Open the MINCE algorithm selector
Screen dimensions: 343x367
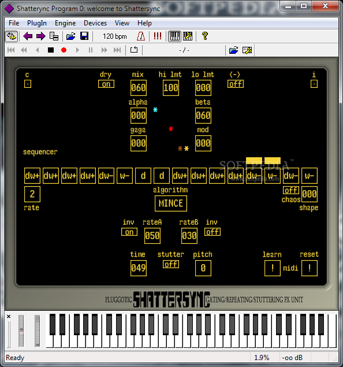point(171,203)
